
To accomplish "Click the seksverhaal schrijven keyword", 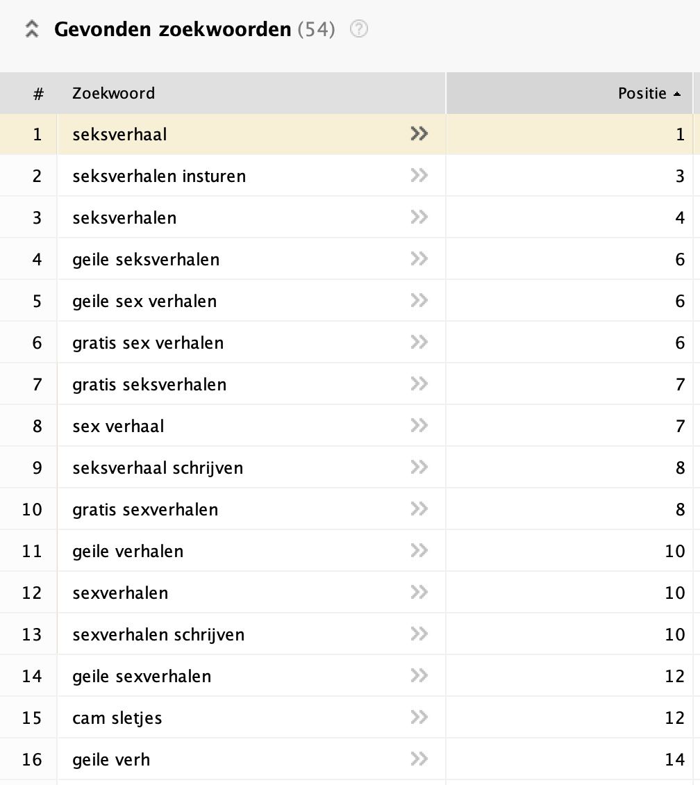I will click(158, 468).
